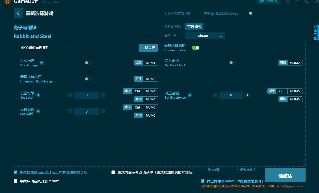319x193 pixels.
Task: Click the 普通模式 mode button
Action: point(194,27)
